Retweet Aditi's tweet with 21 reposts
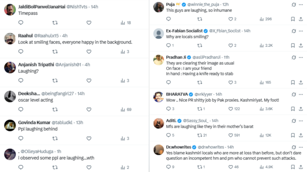Viewport: 307px width, 172px height. click(202, 135)
